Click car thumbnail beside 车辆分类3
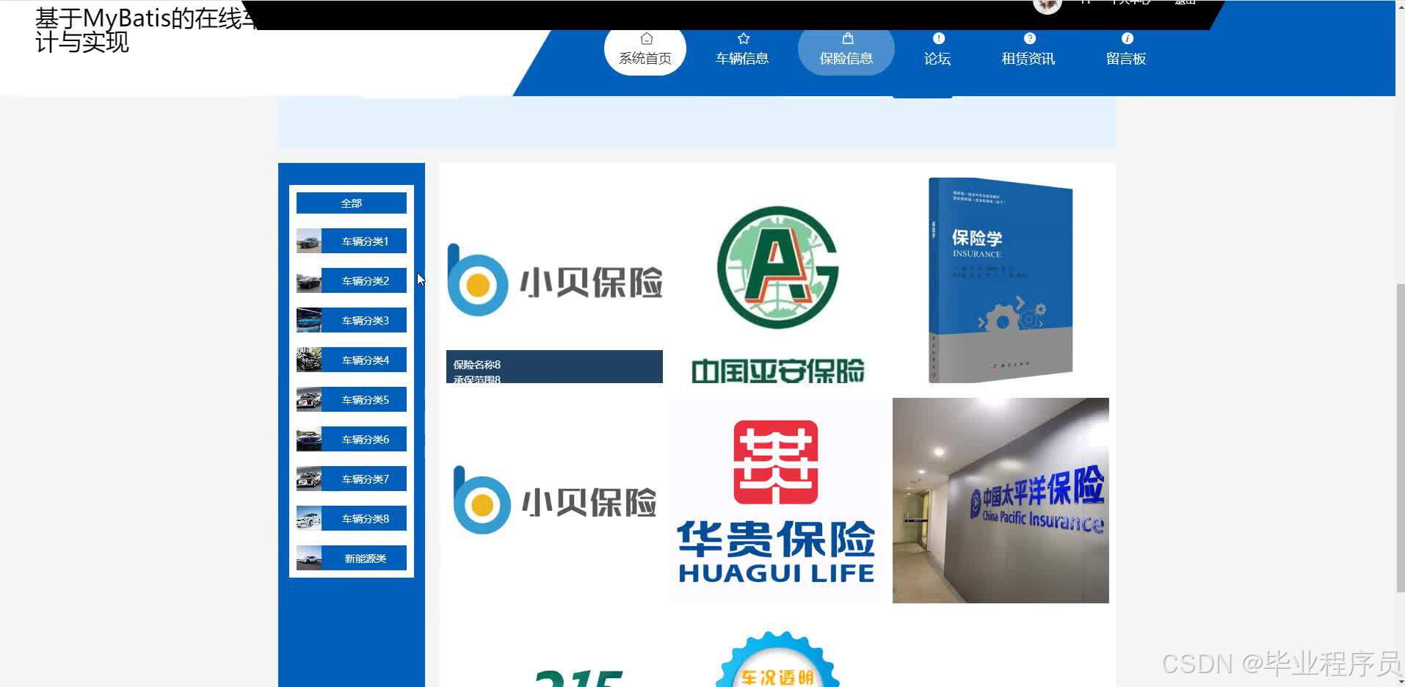 309,320
